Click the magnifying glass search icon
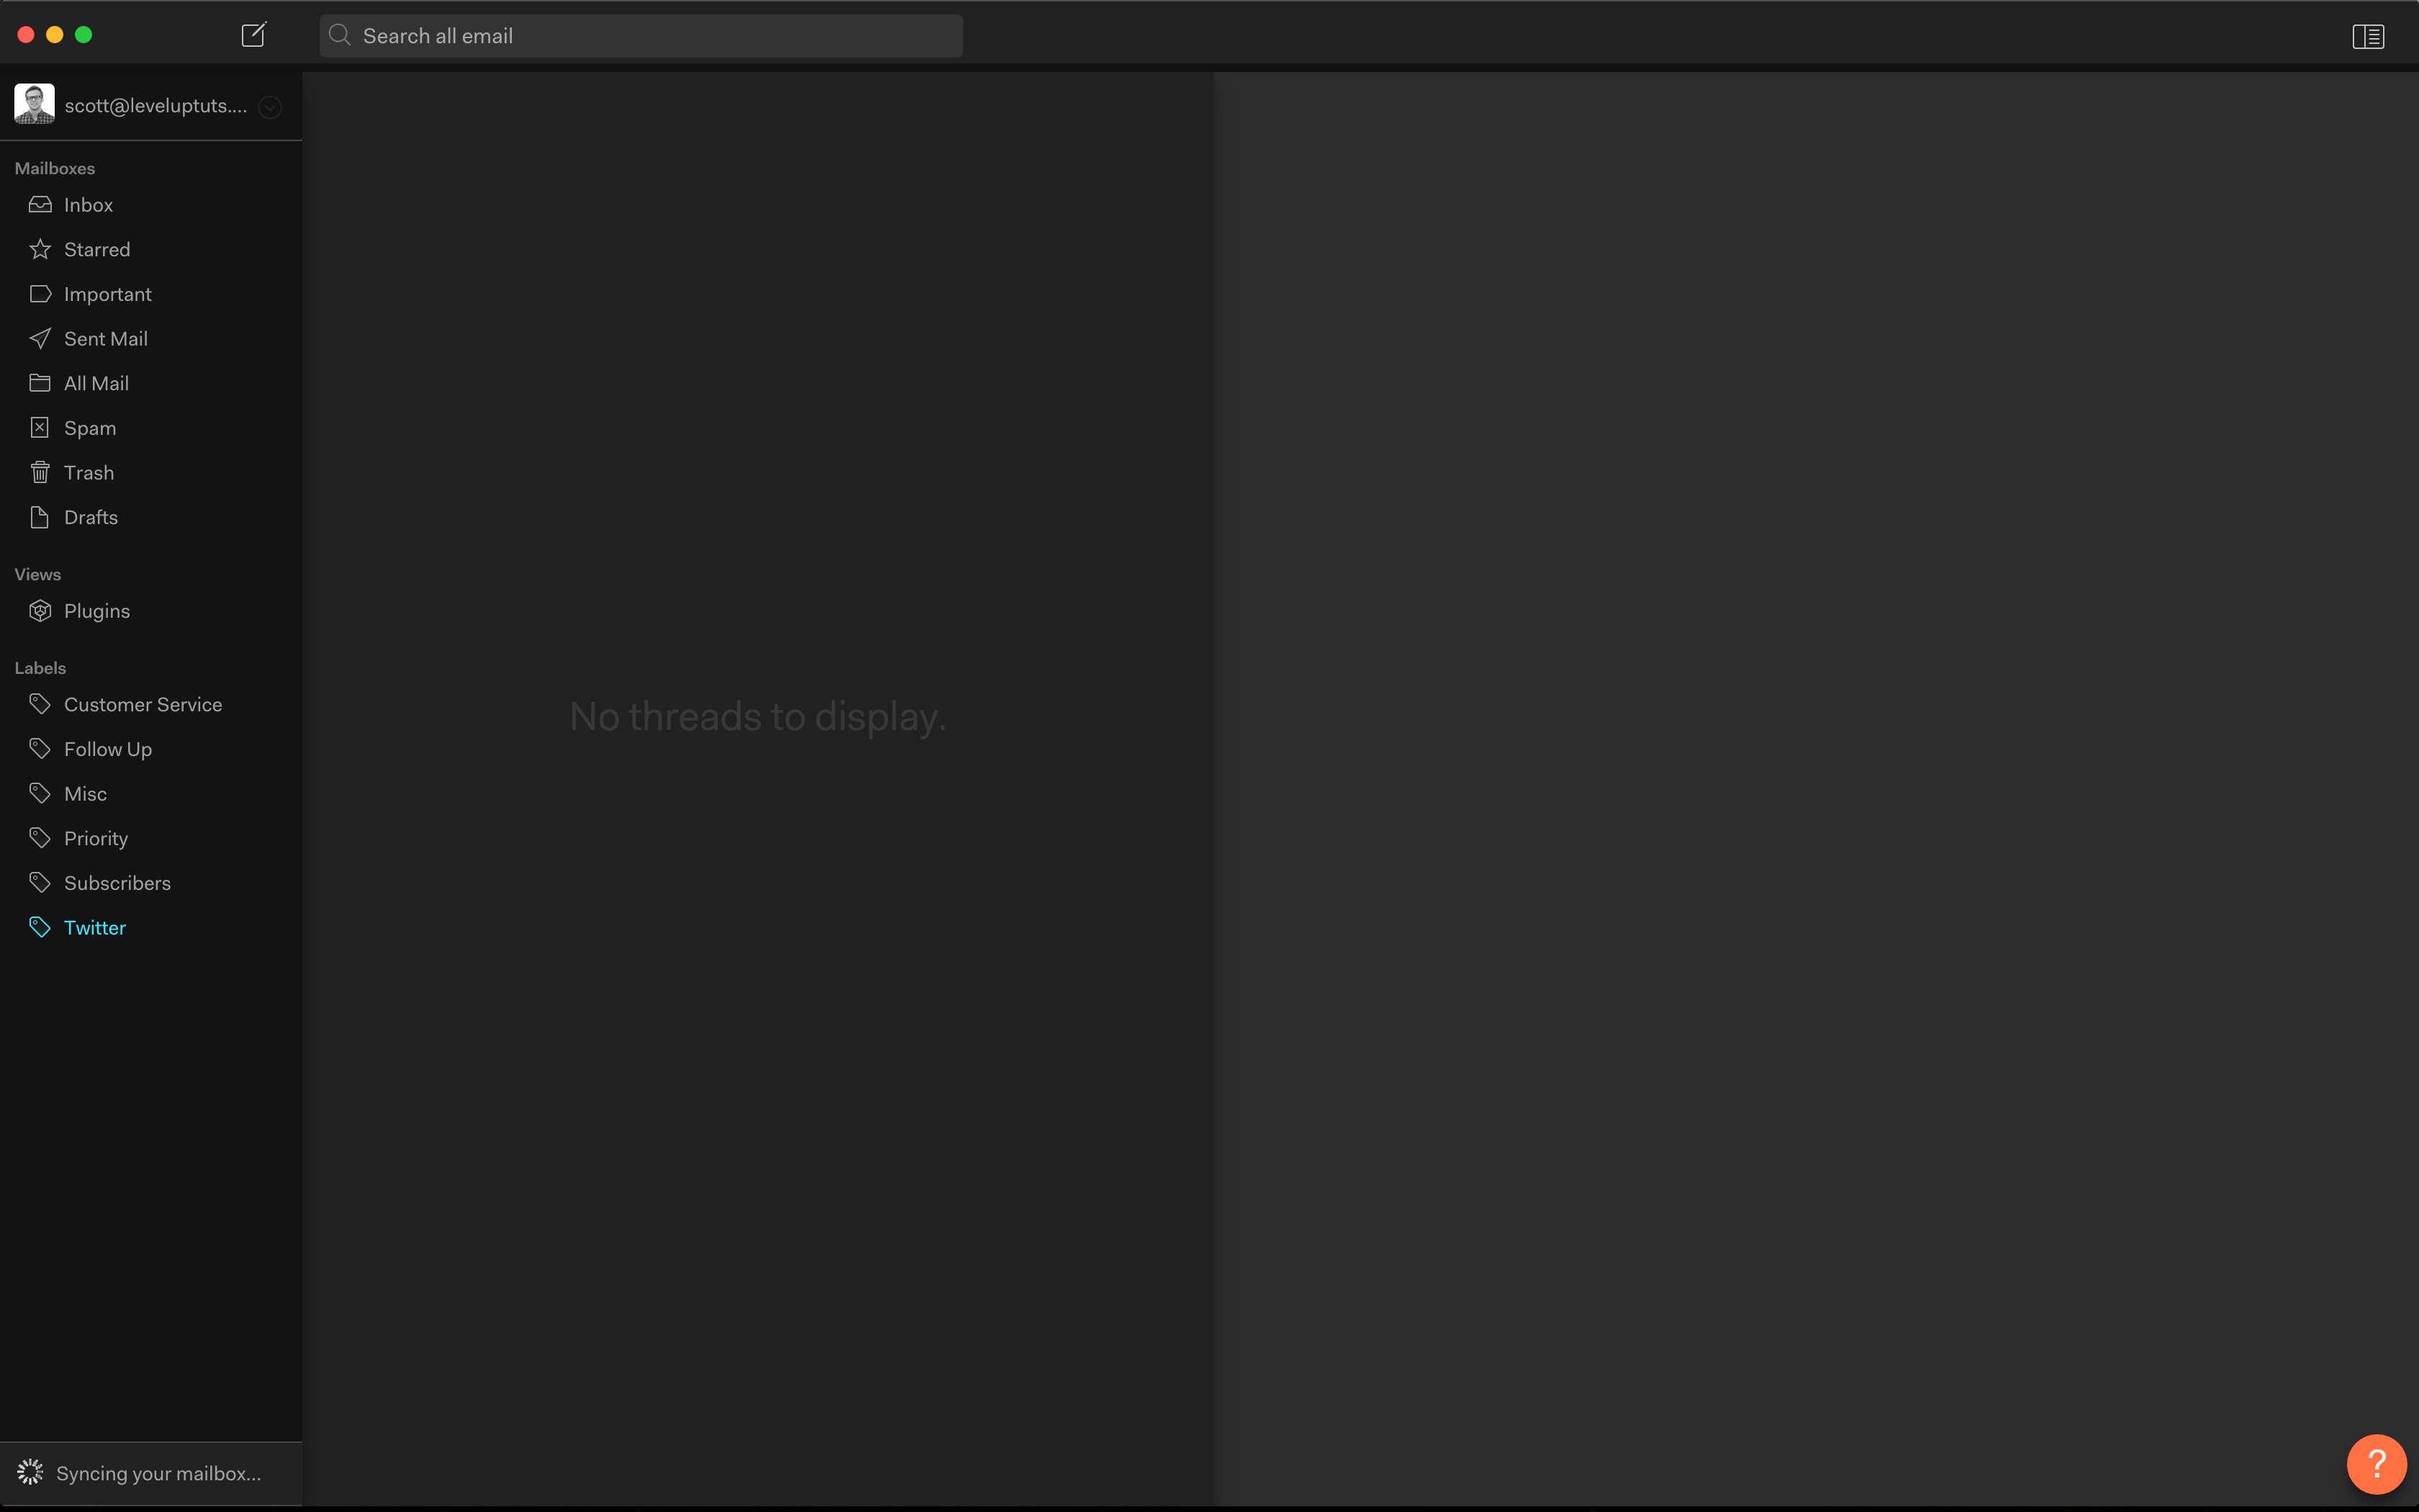 (340, 35)
